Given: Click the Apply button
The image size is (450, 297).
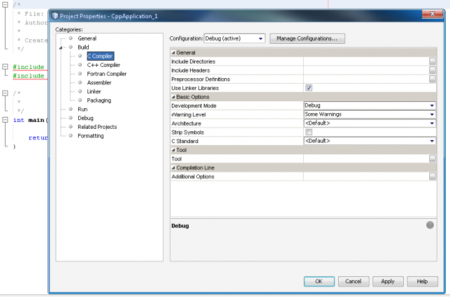Looking at the screenshot, I should click(x=387, y=281).
